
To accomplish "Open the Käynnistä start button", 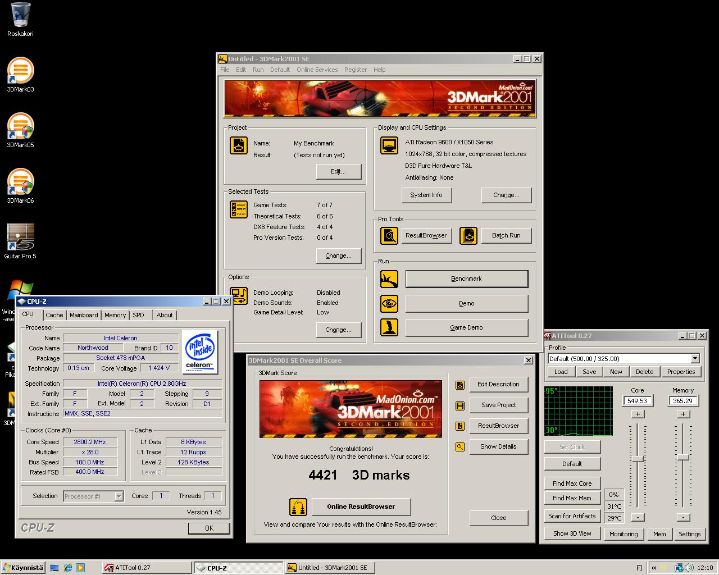I will click(22, 568).
